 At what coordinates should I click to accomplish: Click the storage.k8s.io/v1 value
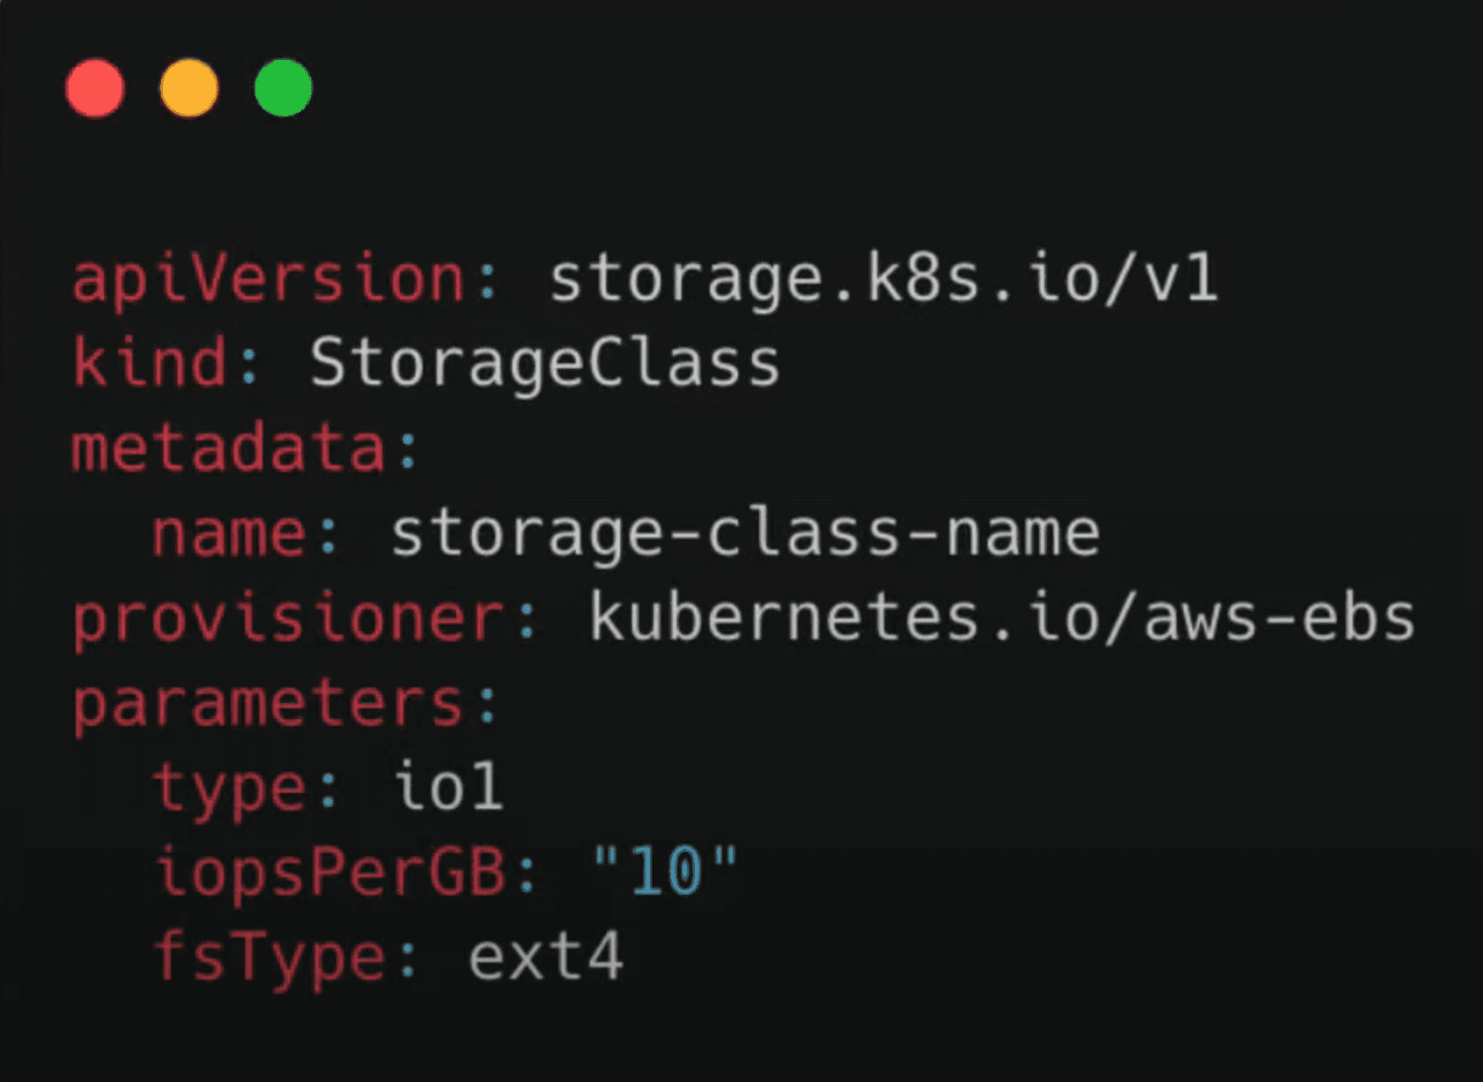pyautogui.click(x=883, y=280)
